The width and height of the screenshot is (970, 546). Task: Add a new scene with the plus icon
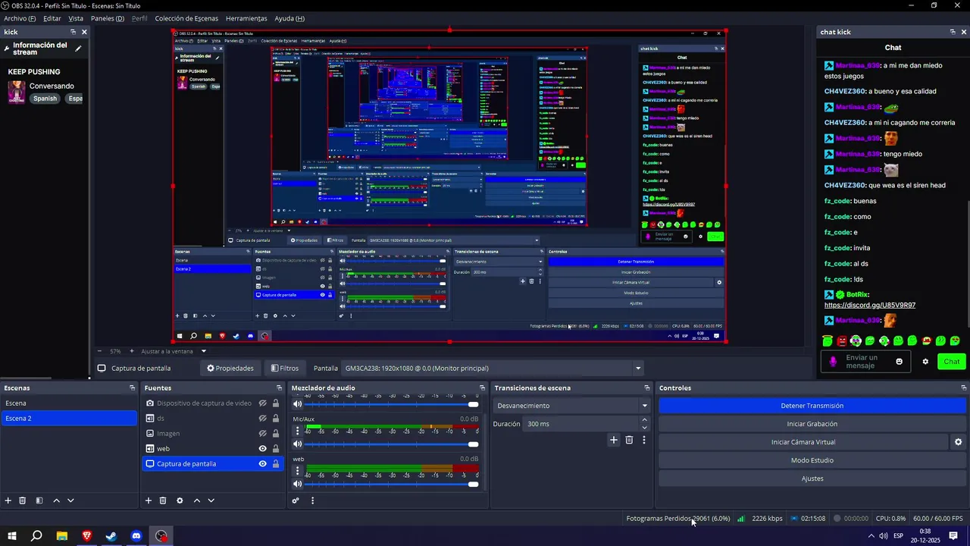pyautogui.click(x=8, y=500)
